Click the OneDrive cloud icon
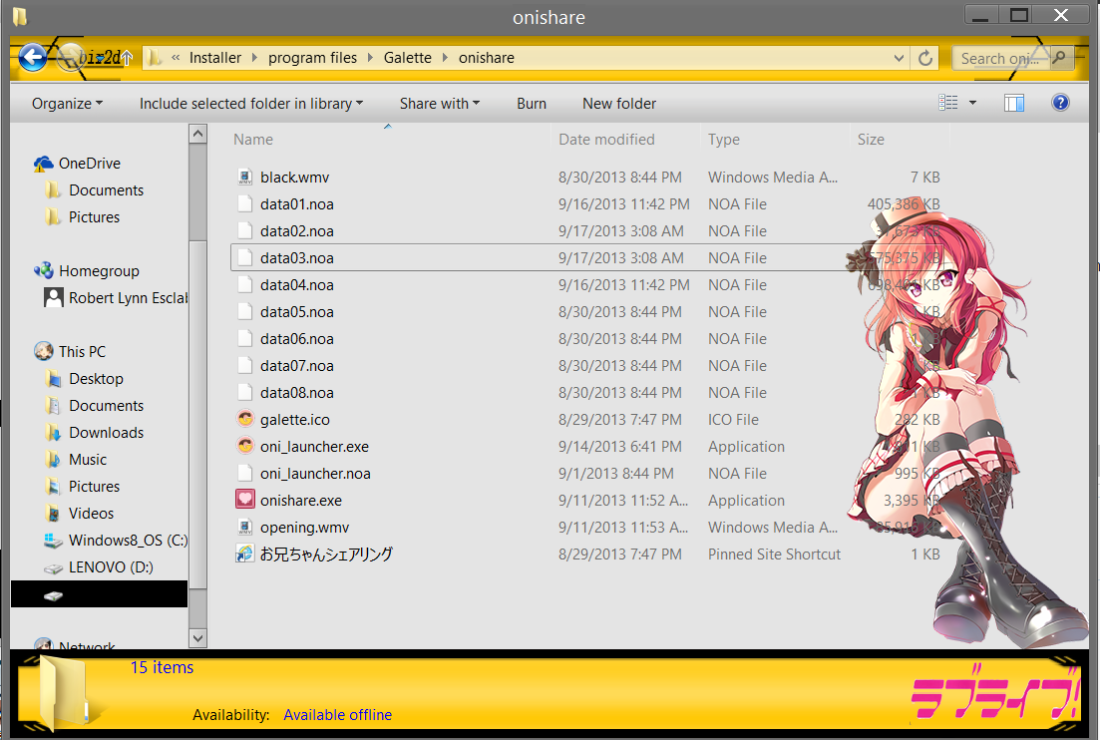This screenshot has width=1100, height=740. click(x=44, y=164)
